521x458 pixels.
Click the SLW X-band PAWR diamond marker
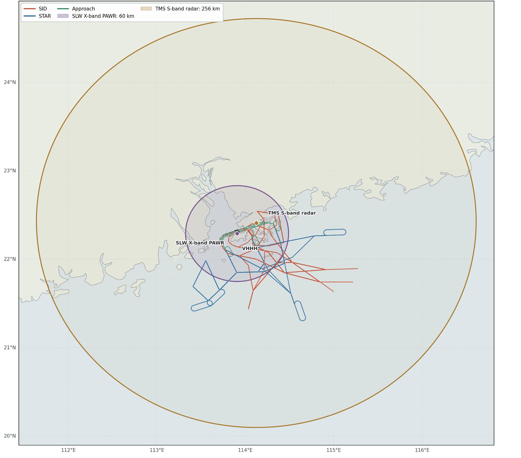pyautogui.click(x=237, y=234)
